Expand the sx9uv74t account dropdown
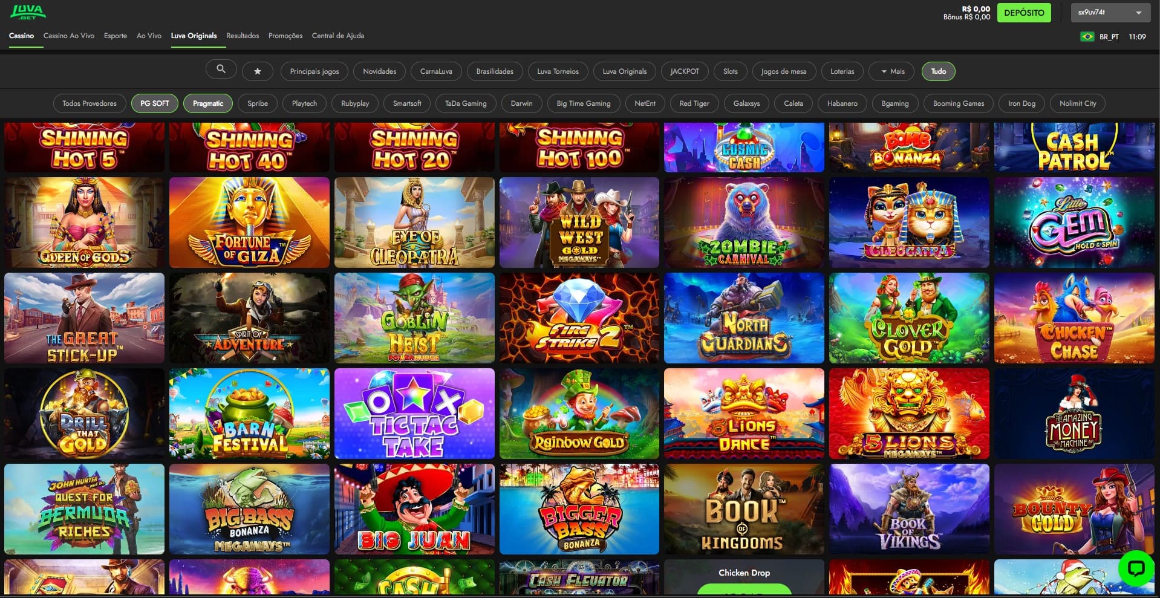The height and width of the screenshot is (598, 1160). pyautogui.click(x=1110, y=13)
